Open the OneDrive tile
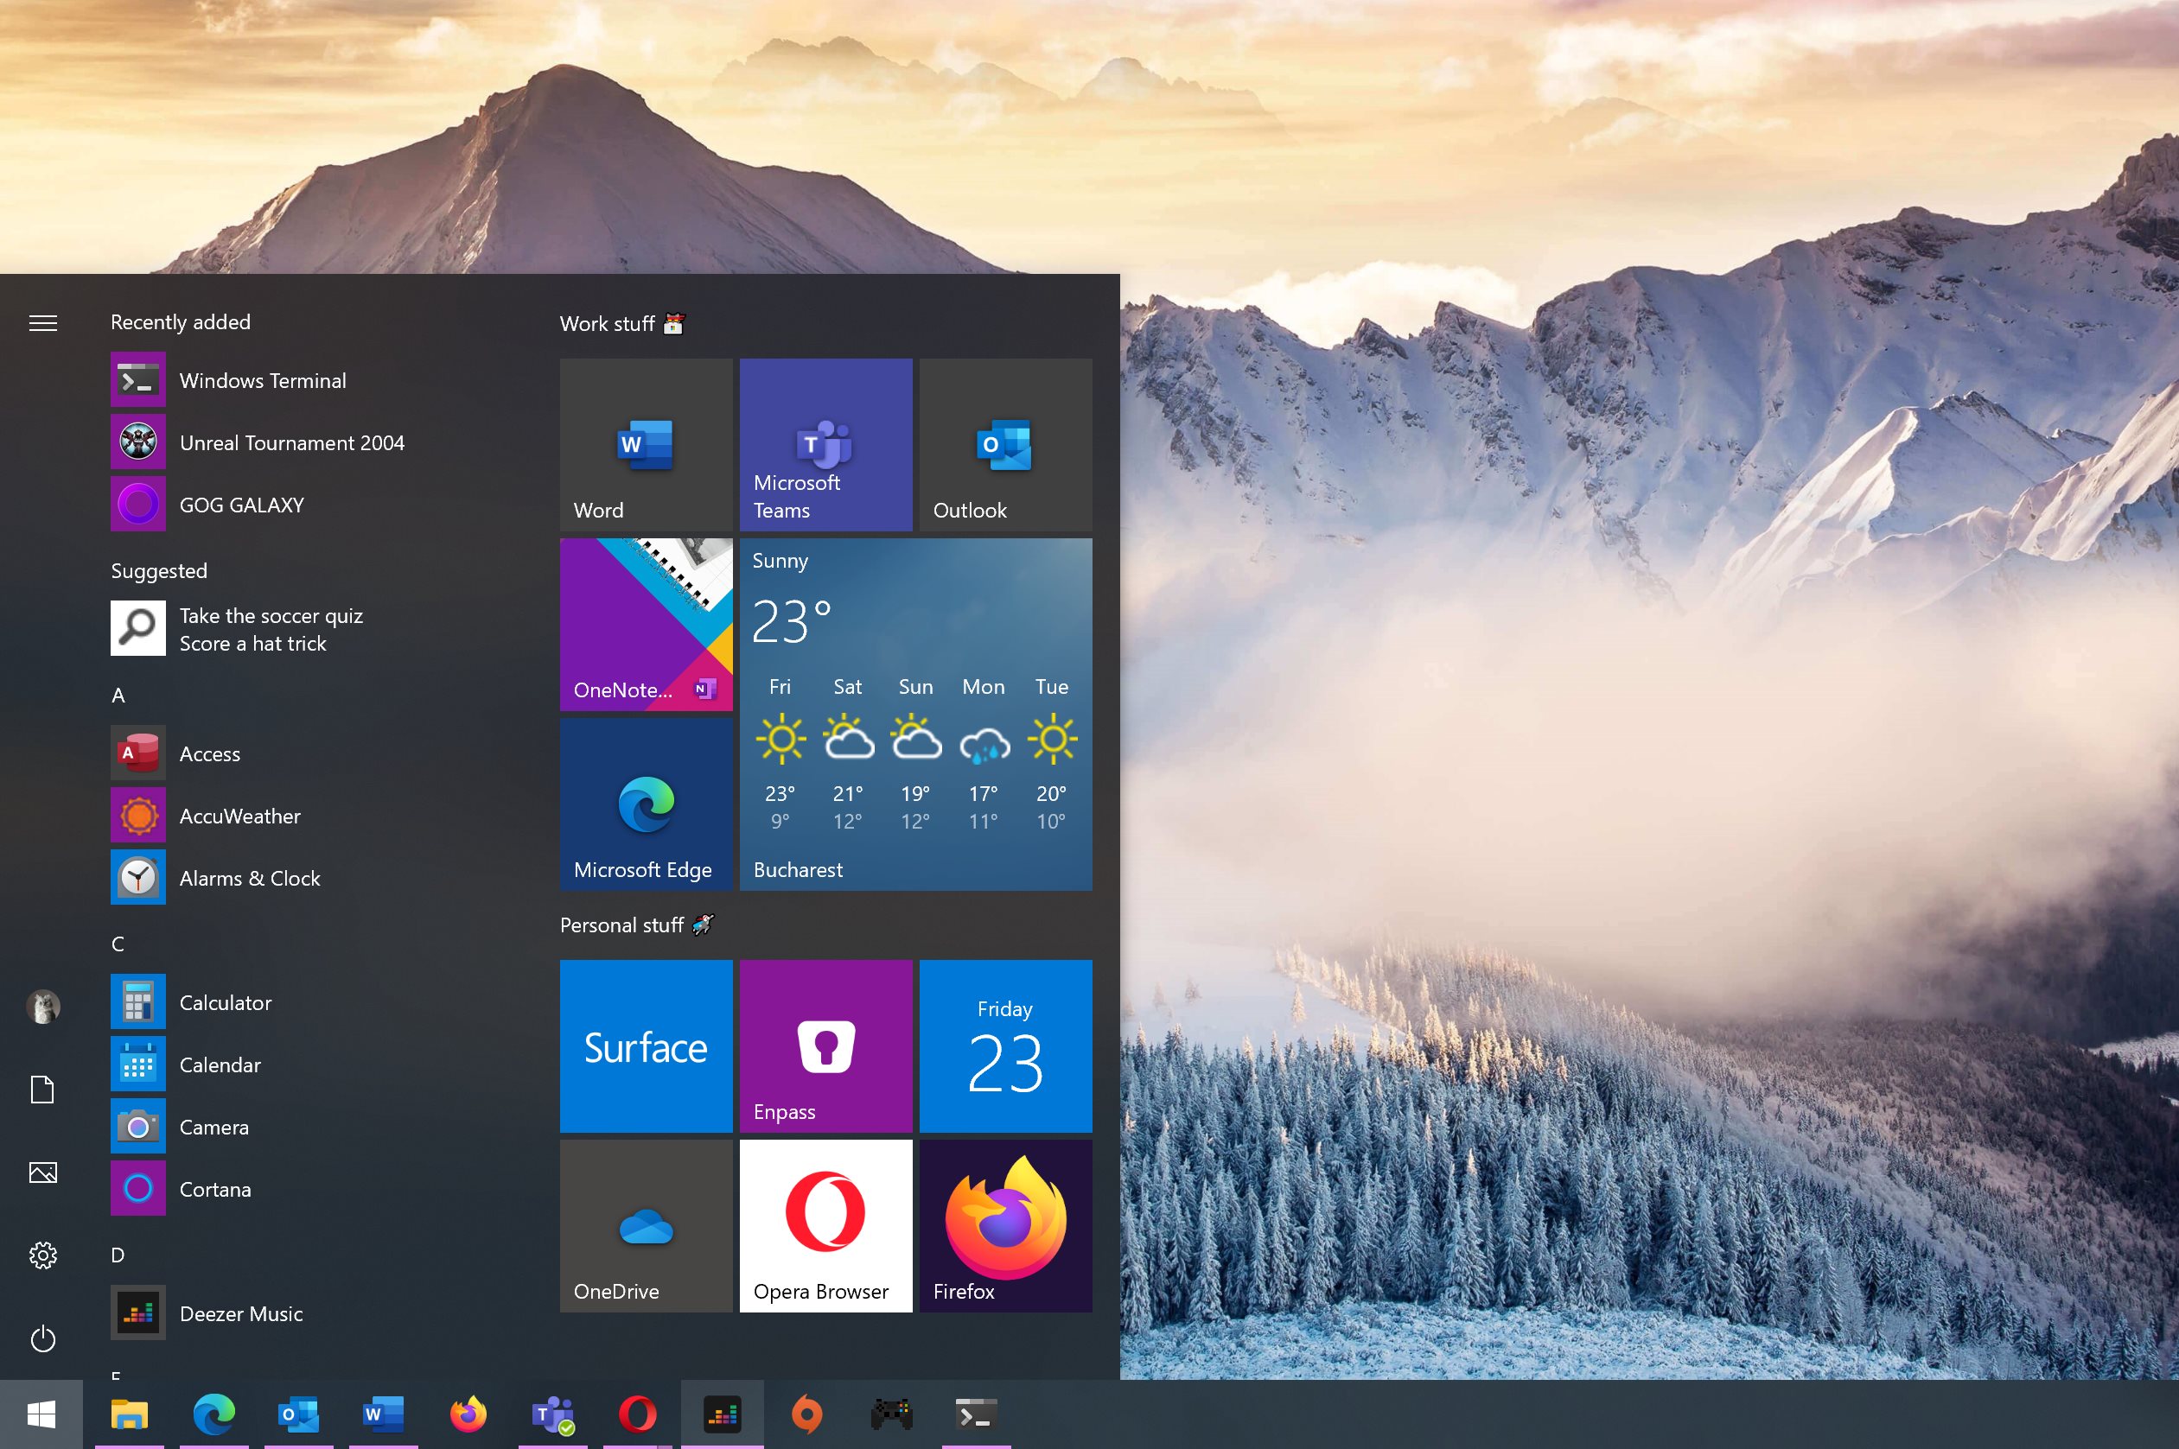Image resolution: width=2179 pixels, height=1449 pixels. pos(647,1225)
